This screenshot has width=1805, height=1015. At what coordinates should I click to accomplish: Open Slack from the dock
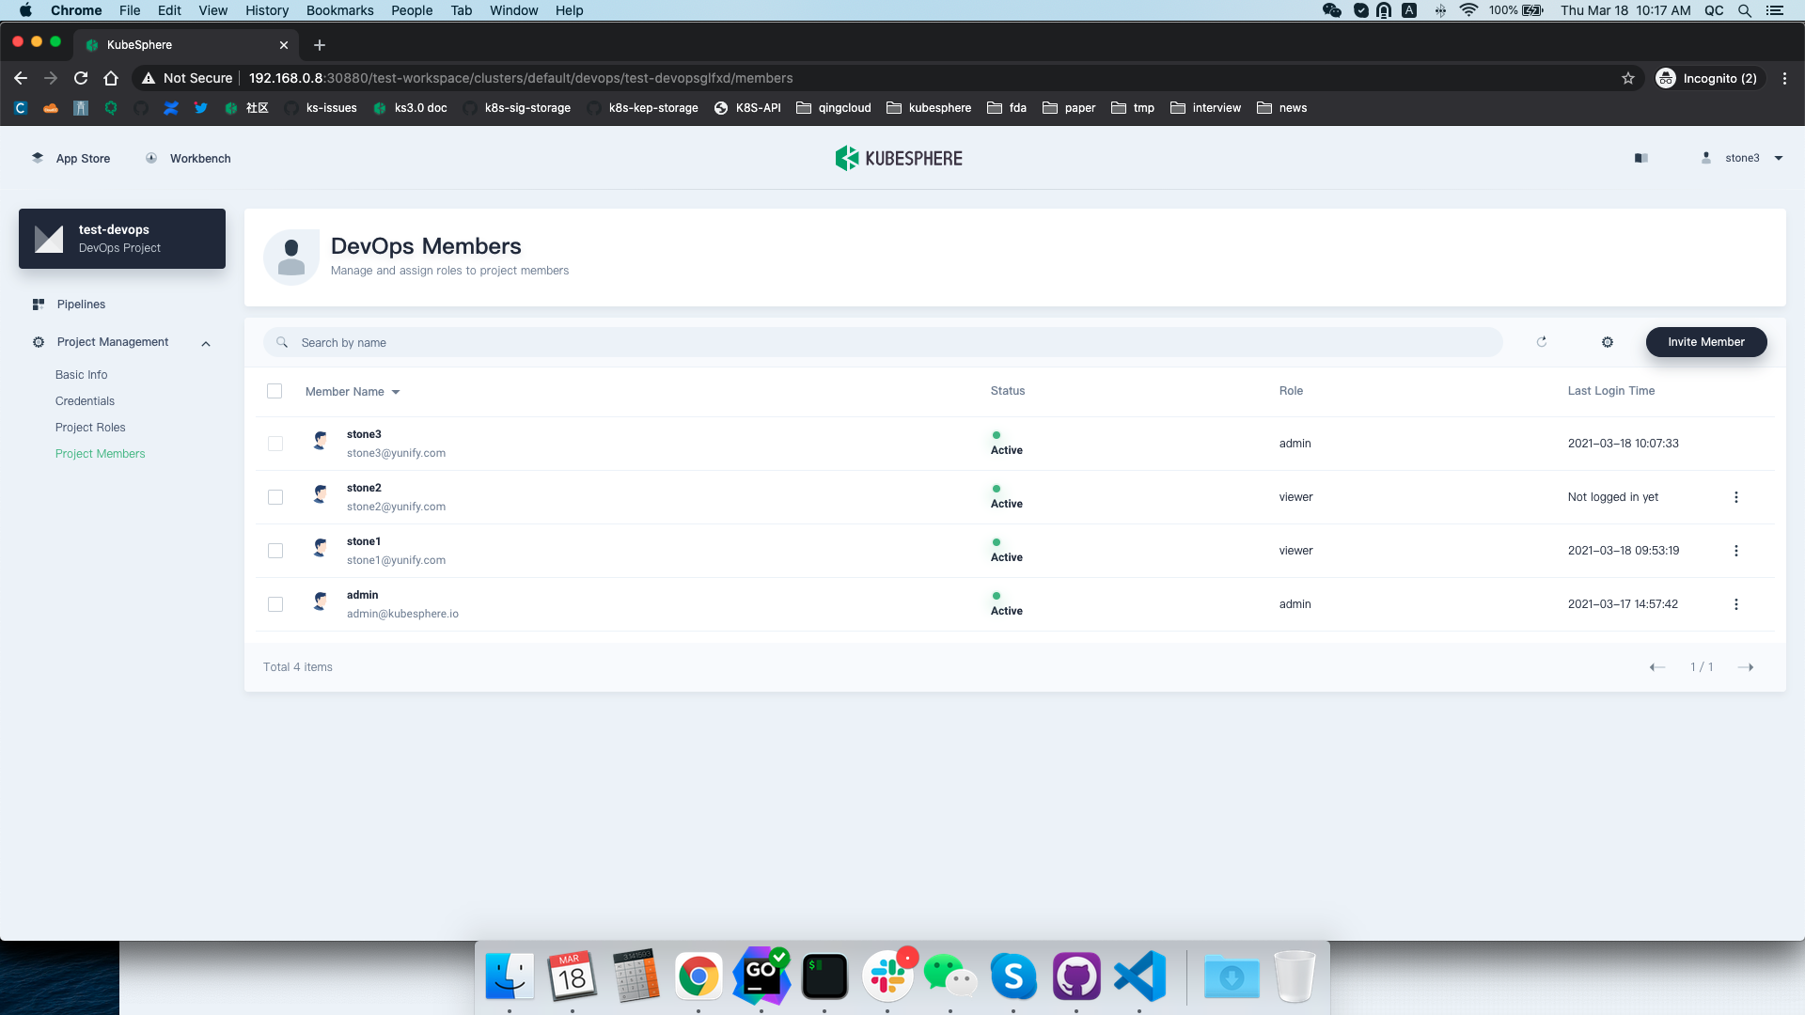click(887, 976)
